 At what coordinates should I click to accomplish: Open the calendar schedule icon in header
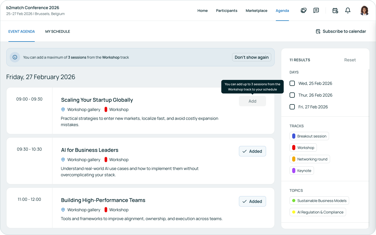335,10
